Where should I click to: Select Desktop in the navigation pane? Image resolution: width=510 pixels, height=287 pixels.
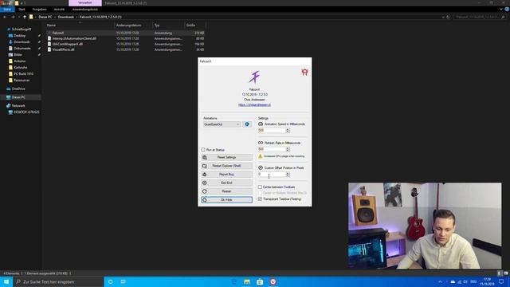[19, 35]
